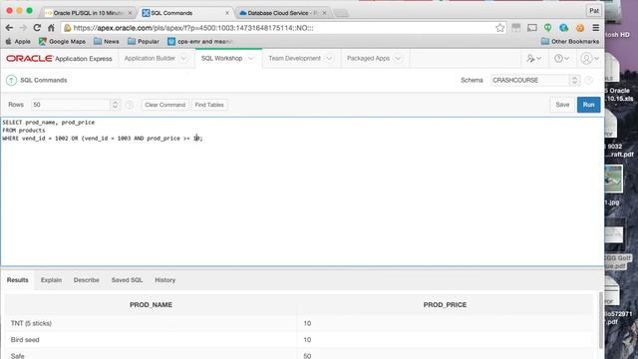The image size is (638, 359).
Task: Click the help icon next to Rows
Action: click(x=129, y=105)
